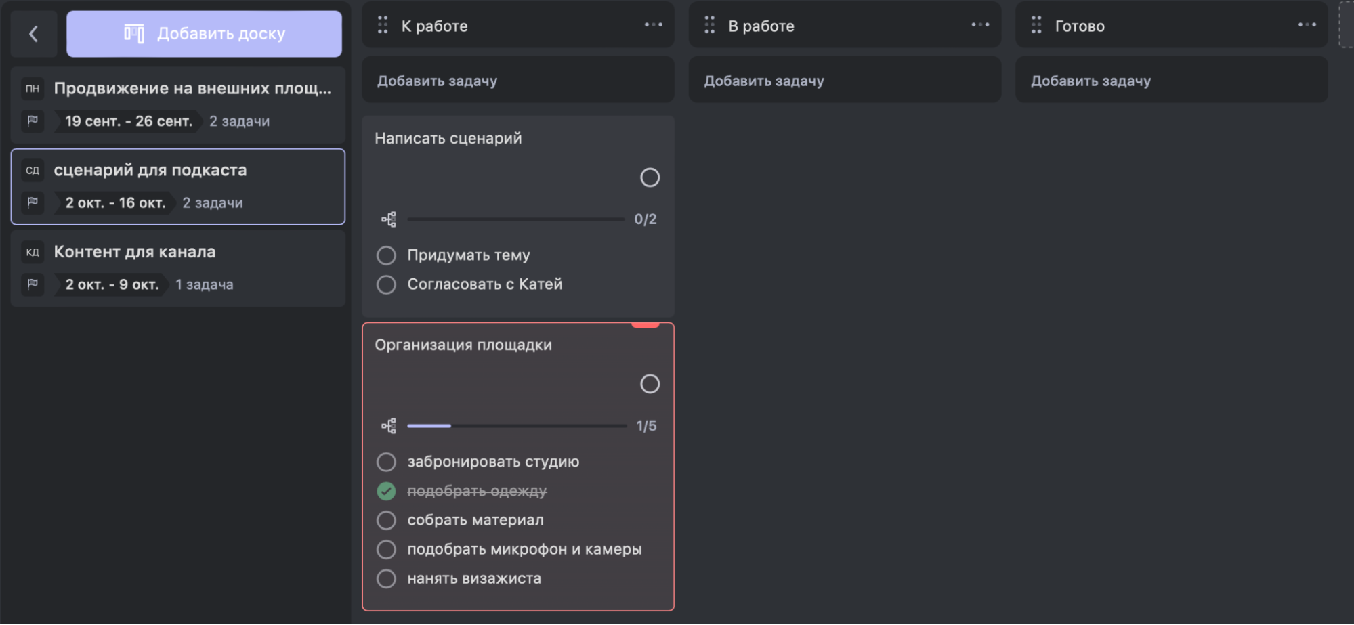Open the options menu of К работе column
Screen dimensions: 1354x625
(652, 24)
